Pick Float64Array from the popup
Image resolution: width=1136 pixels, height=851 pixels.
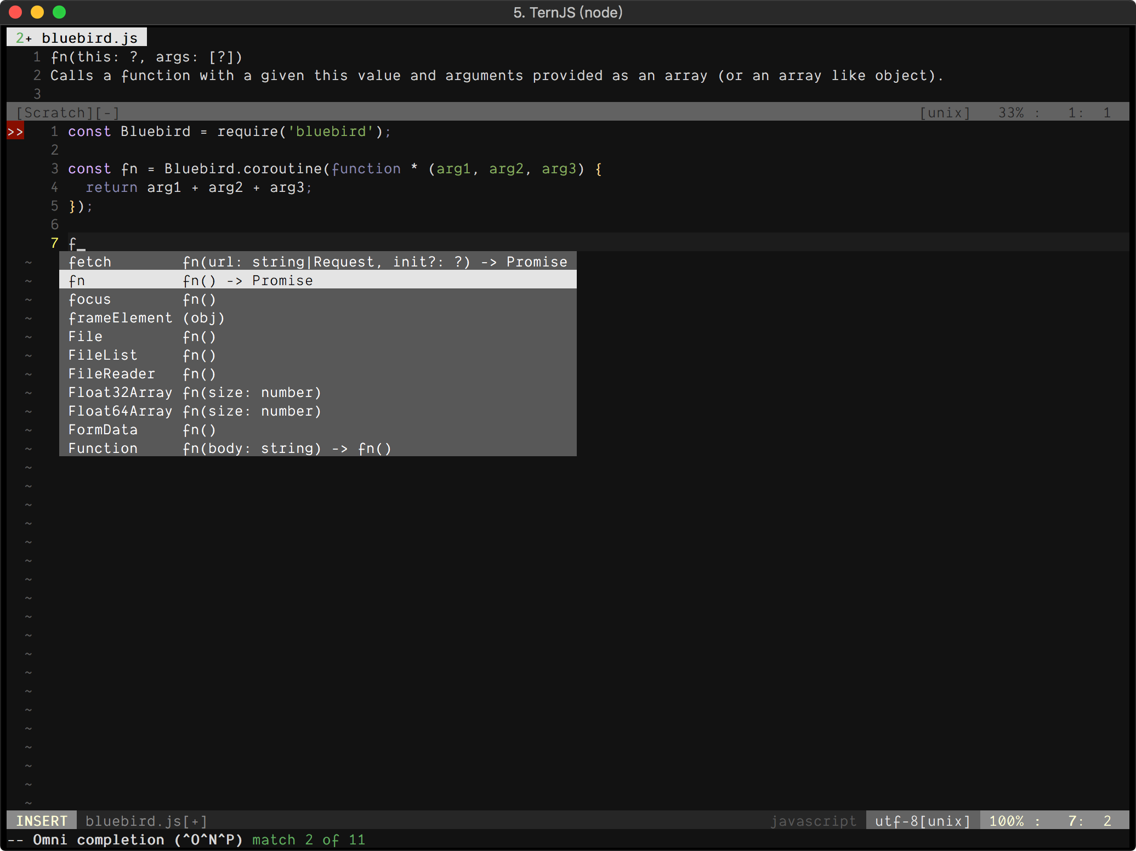click(120, 411)
